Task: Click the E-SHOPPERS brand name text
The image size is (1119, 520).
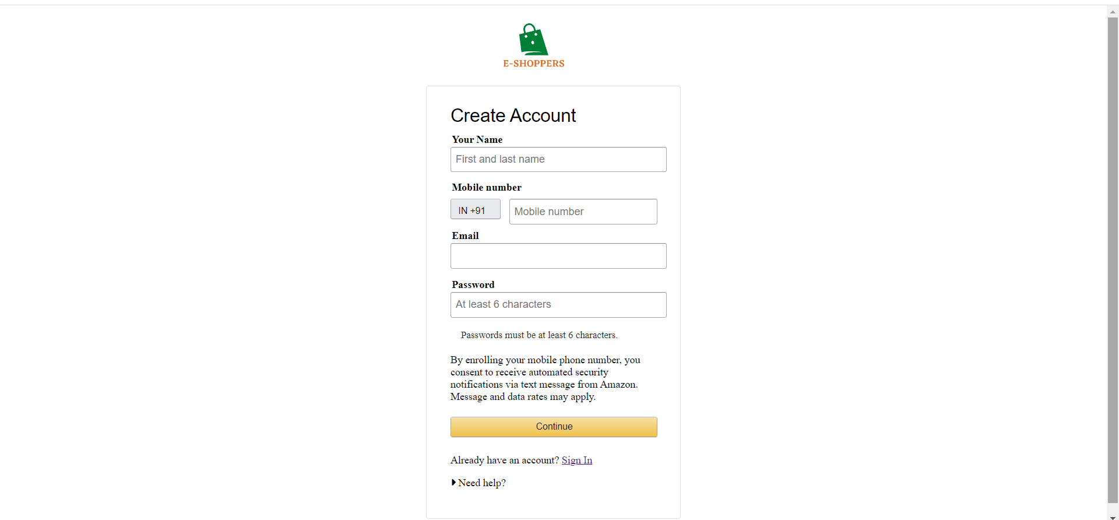Action: (x=534, y=64)
